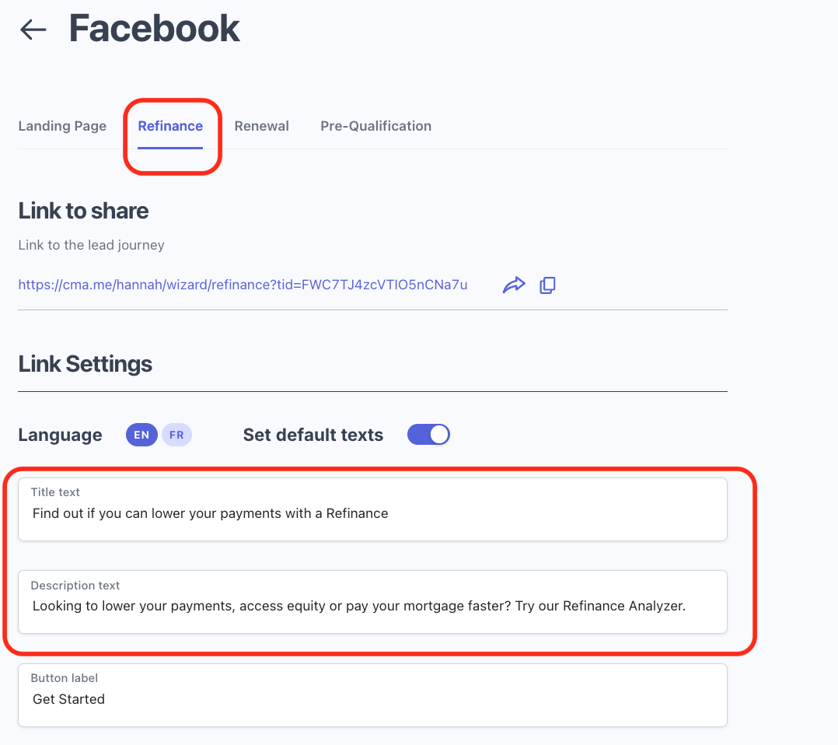This screenshot has width=838, height=745.
Task: Select the Refinance tab
Action: (170, 126)
